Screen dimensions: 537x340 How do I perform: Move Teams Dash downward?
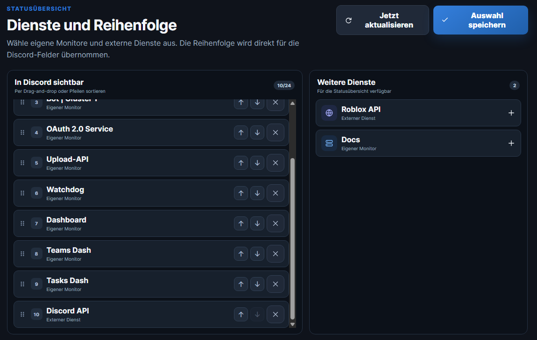257,254
